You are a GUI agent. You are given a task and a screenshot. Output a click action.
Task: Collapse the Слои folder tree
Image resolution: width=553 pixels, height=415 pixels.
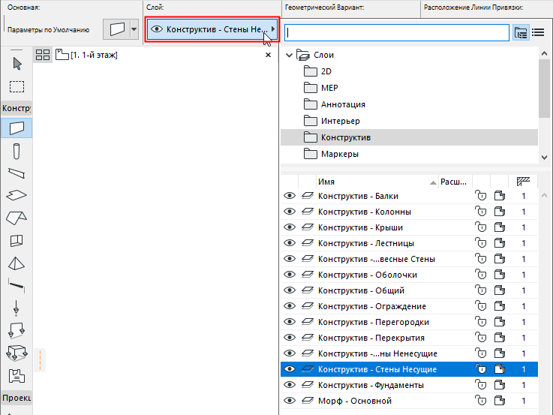coord(289,55)
